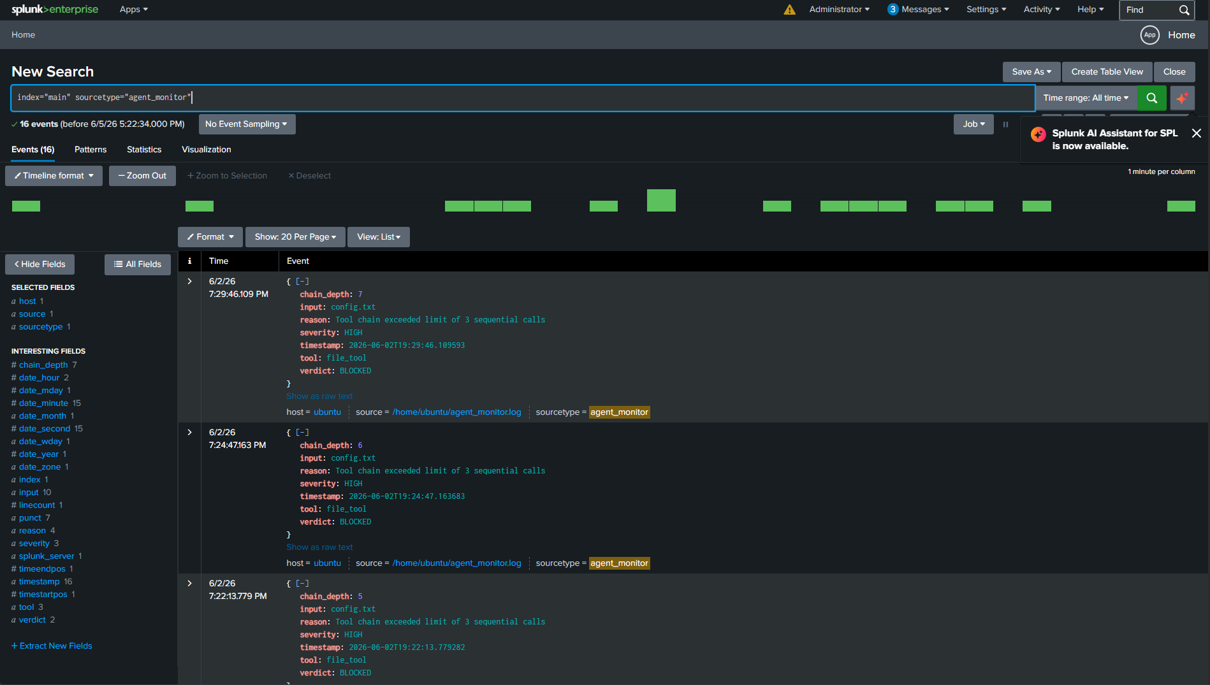Select the tallest green timeline bar
The image size is (1210, 685).
pyautogui.click(x=661, y=200)
